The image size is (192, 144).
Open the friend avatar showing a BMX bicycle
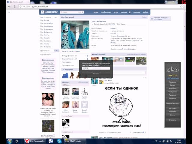pos(85,91)
